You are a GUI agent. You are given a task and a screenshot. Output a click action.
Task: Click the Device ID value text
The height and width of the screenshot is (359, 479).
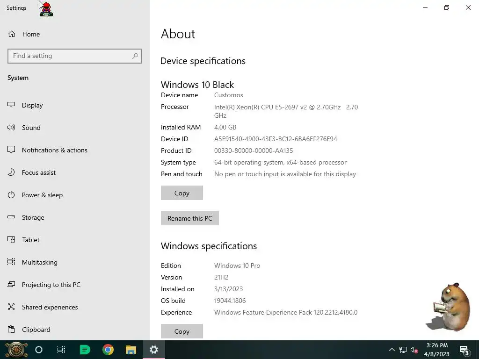[276, 139]
